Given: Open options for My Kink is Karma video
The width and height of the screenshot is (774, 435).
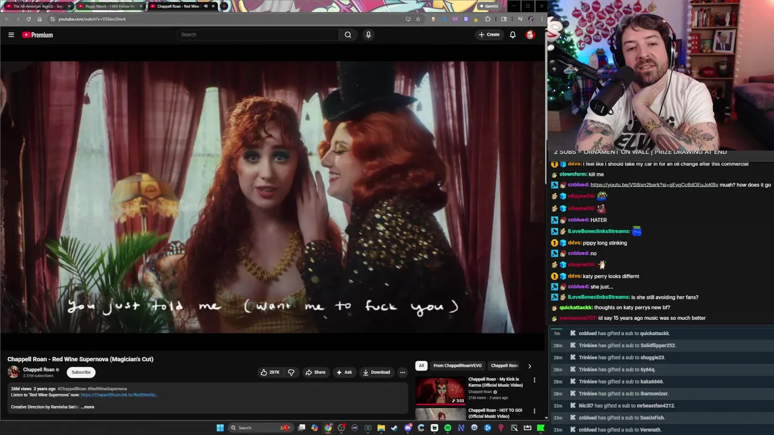Looking at the screenshot, I should 534,381.
